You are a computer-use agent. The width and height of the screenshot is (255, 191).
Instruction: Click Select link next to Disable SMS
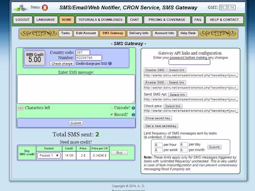point(177,70)
